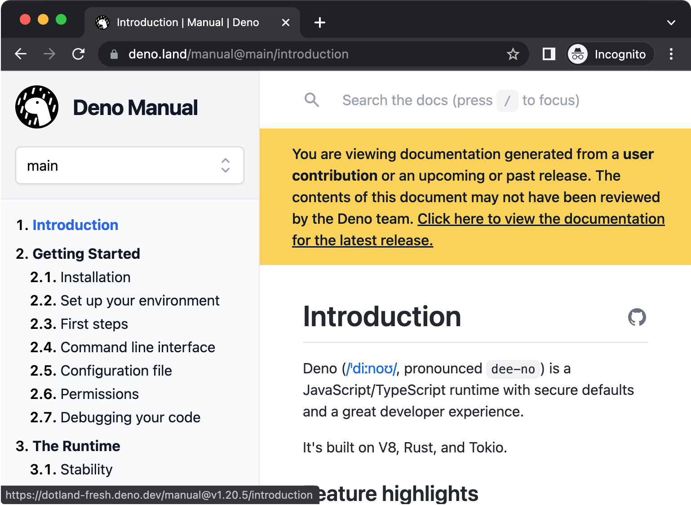This screenshot has height=505, width=691.
Task: Follow the link for the latest release documentation
Action: tap(541, 219)
